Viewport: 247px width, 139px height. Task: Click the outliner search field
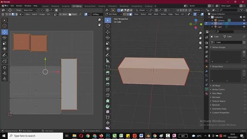[x=228, y=10]
